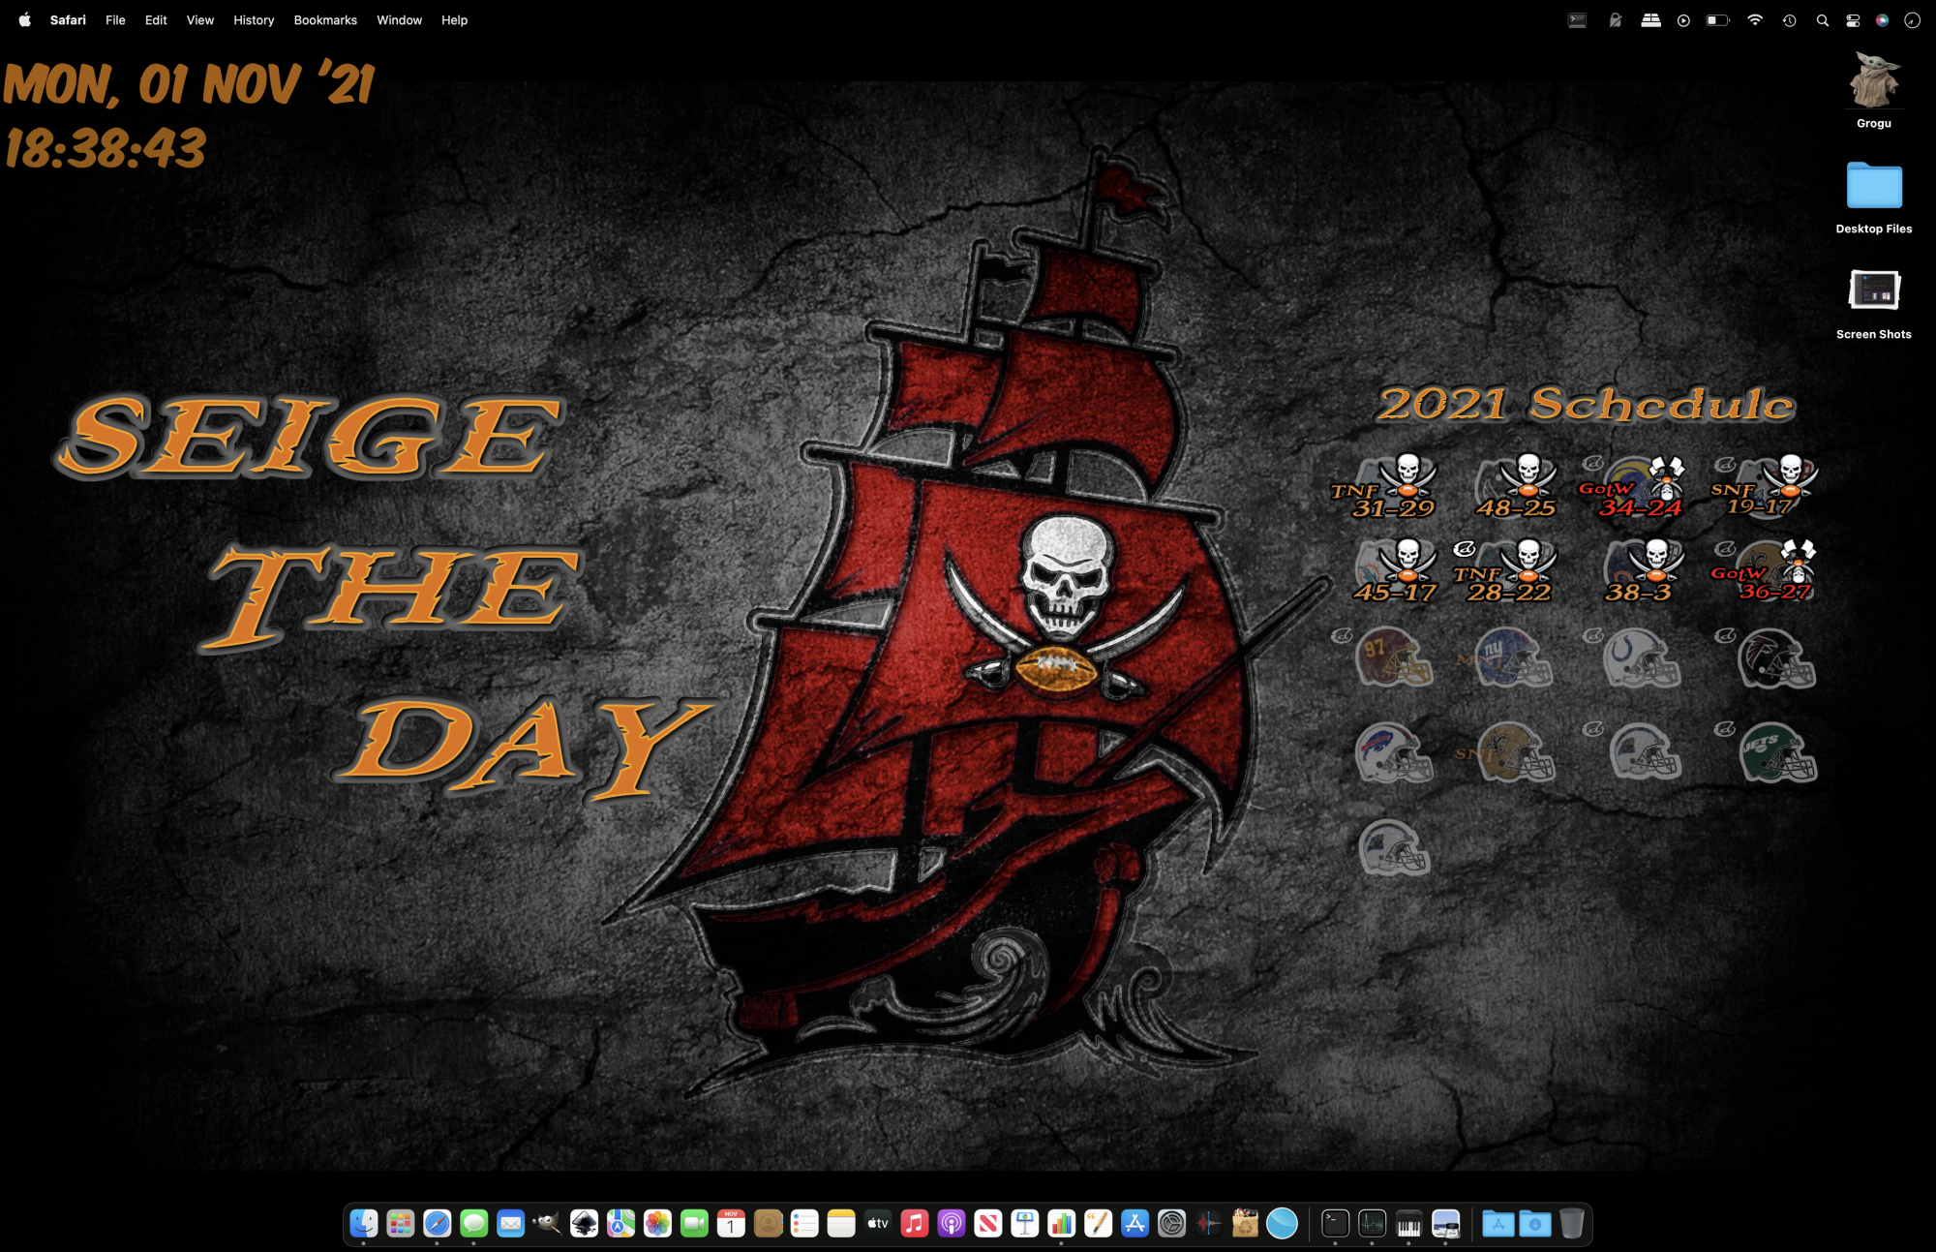1936x1252 pixels.
Task: Open Spotlight search in menu bar
Action: (1823, 20)
